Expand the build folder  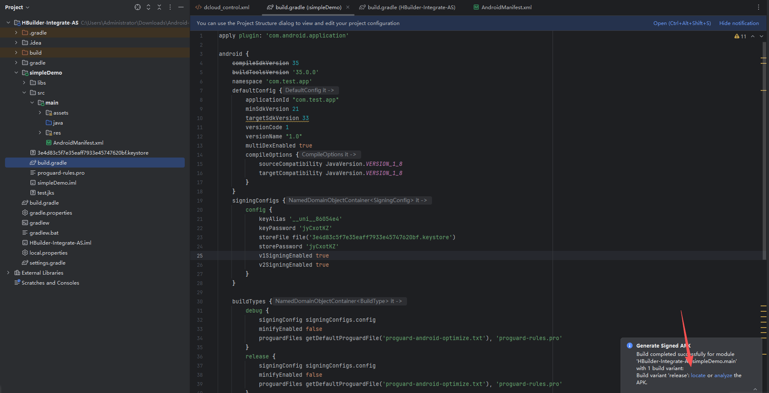point(16,53)
